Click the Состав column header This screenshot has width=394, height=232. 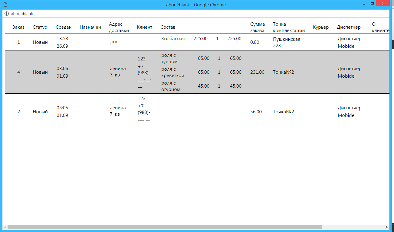[x=168, y=27]
